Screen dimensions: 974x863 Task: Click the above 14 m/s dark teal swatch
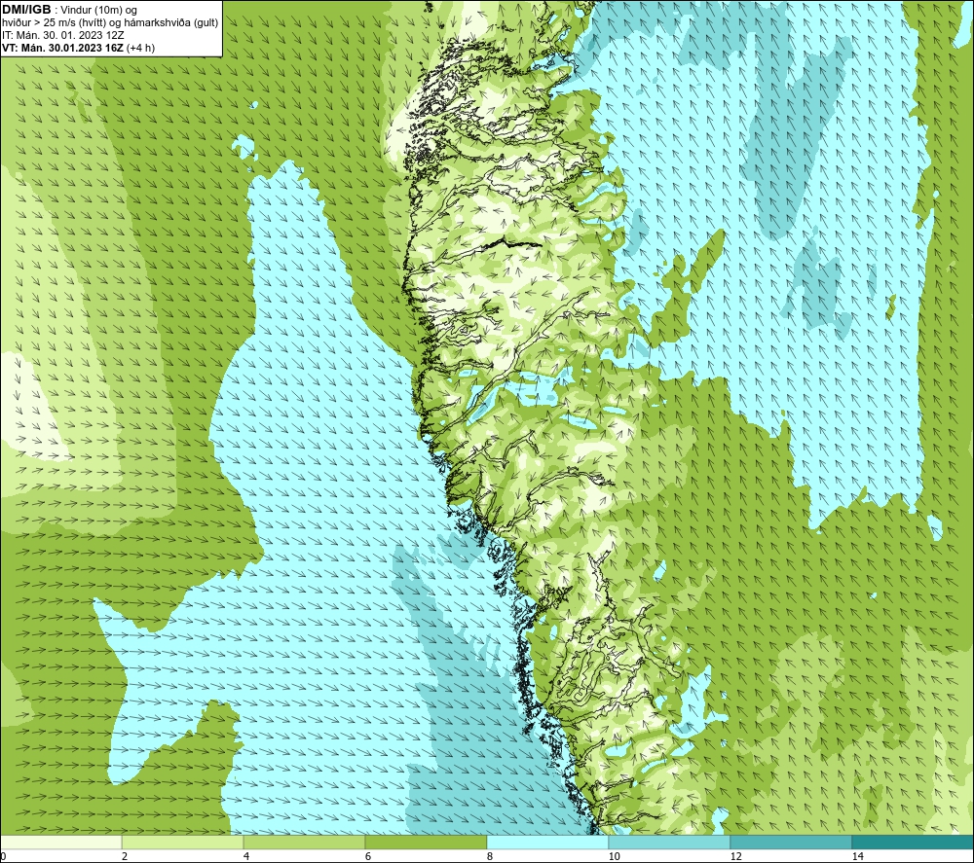914,842
